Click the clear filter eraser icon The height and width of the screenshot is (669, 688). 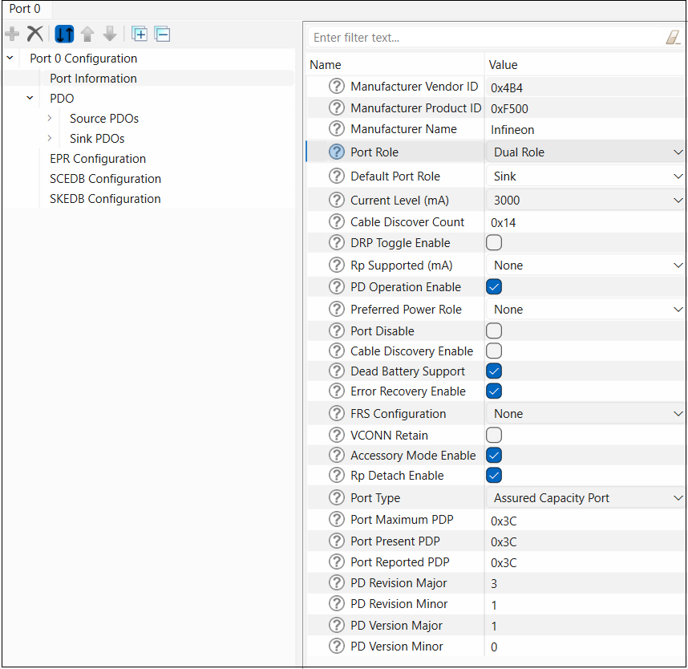coord(673,38)
